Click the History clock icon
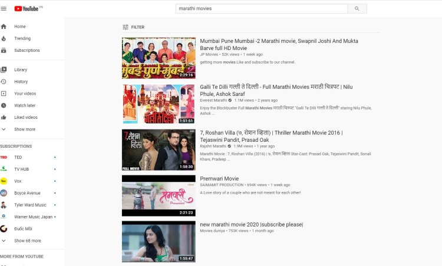This screenshot has height=266, width=442. point(4,82)
